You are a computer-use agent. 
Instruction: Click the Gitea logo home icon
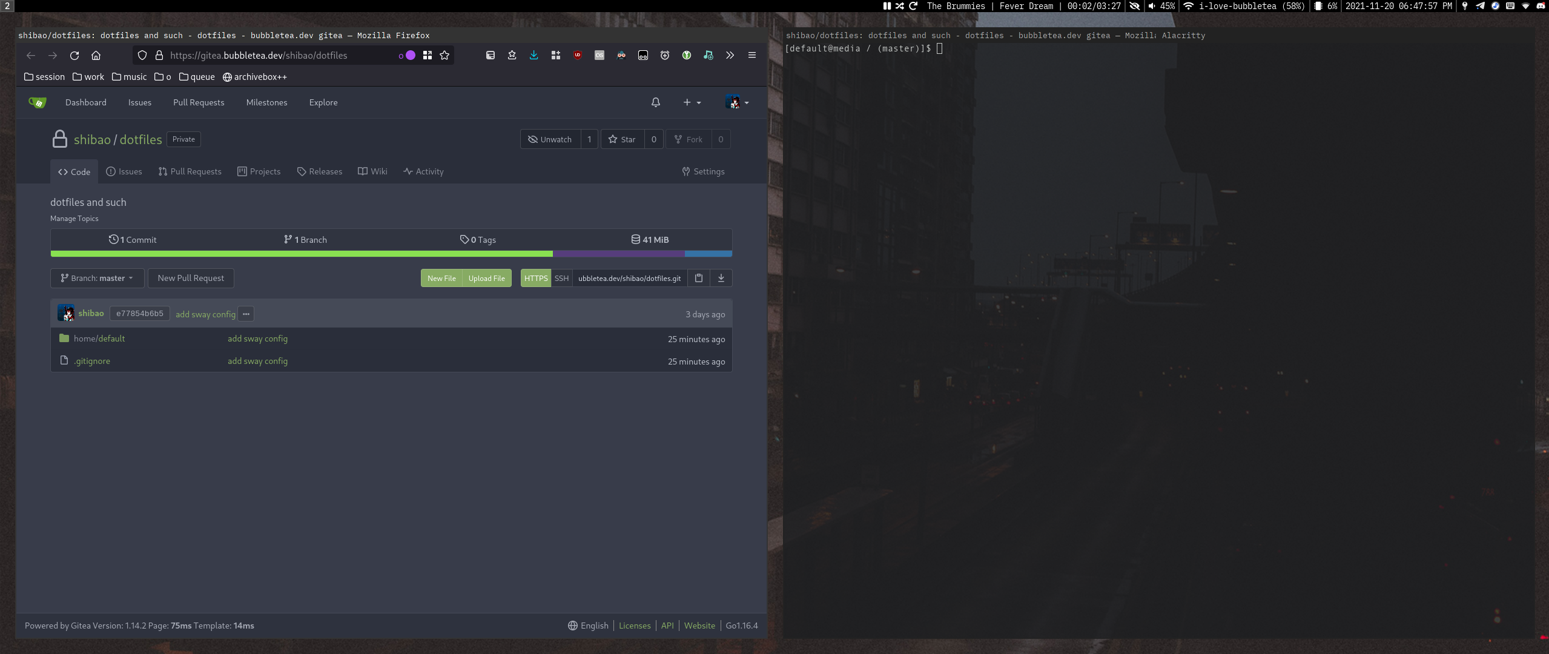tap(38, 102)
